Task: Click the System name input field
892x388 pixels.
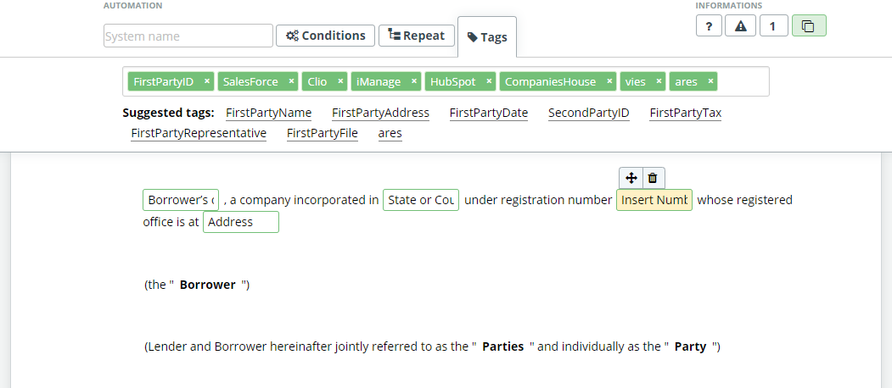Action: 188,36
